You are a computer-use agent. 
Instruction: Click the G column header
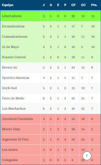(51, 5)
